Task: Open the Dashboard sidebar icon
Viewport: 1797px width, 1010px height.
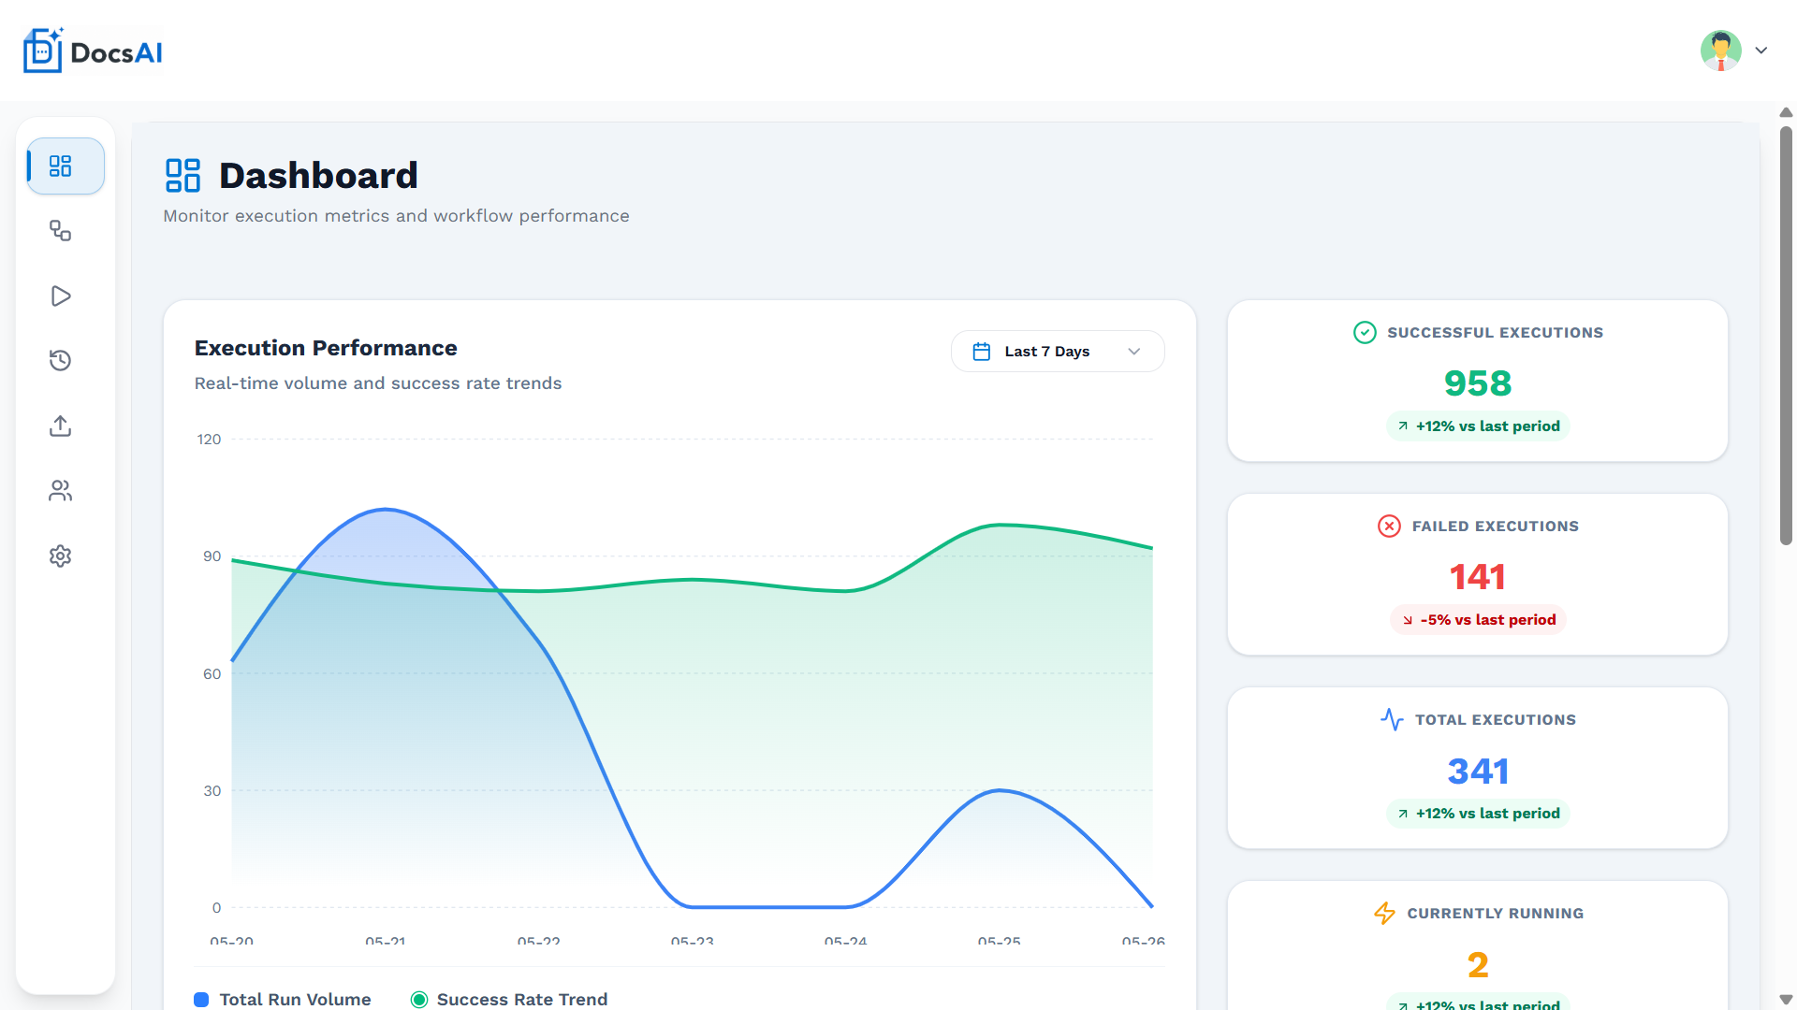Action: (65, 166)
